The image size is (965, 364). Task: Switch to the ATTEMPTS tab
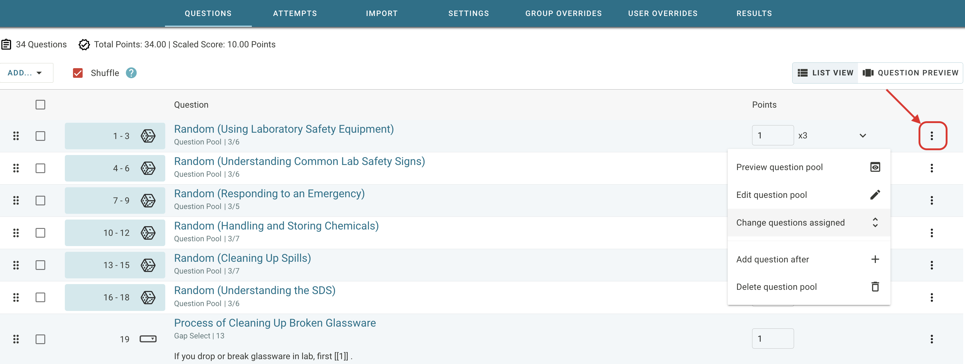295,14
